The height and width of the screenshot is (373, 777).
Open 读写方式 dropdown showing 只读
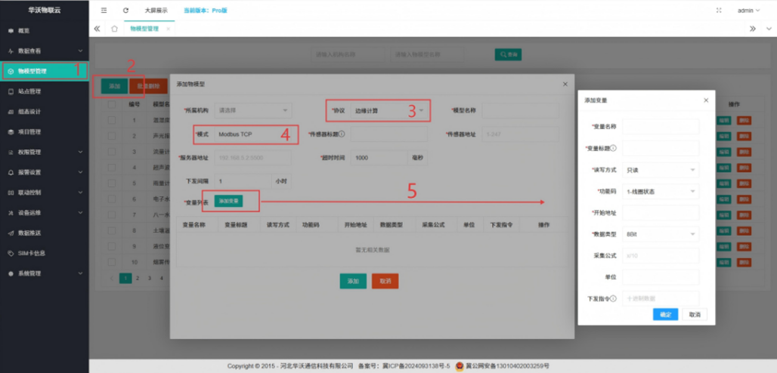(661, 170)
